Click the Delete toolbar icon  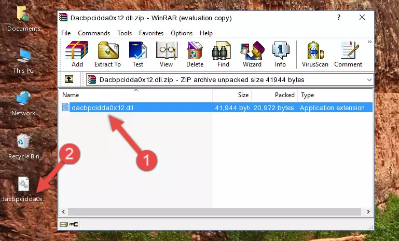pyautogui.click(x=195, y=54)
